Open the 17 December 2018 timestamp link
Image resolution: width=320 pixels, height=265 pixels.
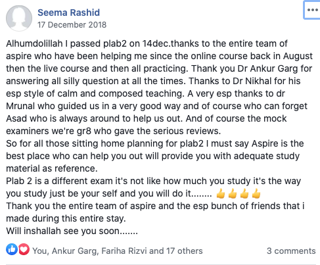72,25
